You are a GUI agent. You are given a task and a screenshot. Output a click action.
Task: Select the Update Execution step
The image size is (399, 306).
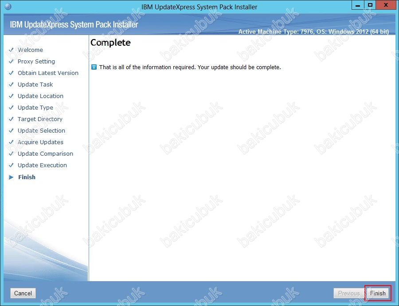point(42,165)
